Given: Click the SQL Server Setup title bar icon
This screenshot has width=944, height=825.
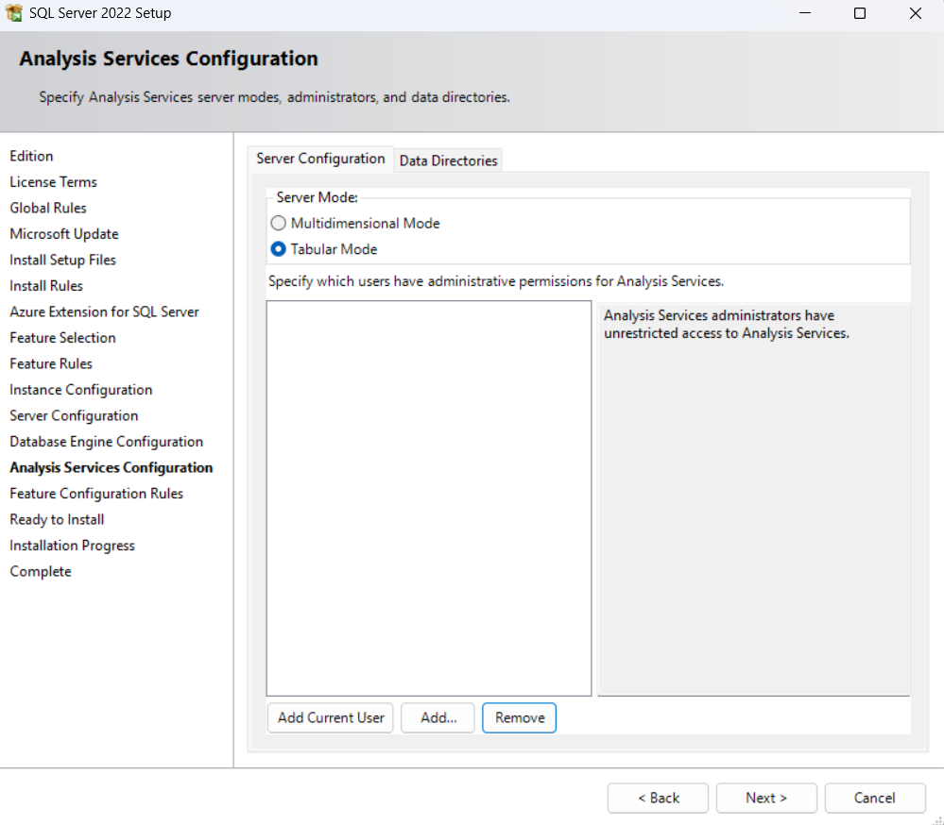Looking at the screenshot, I should tap(14, 13).
